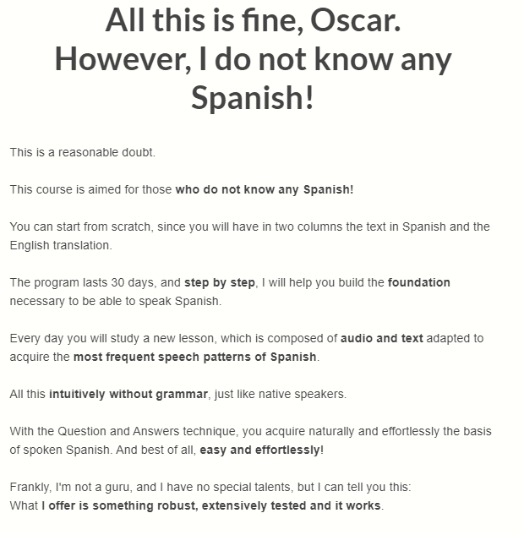524x535 pixels.
Task: Click bold text "who do not know any Spanish!"
Action: coord(265,189)
